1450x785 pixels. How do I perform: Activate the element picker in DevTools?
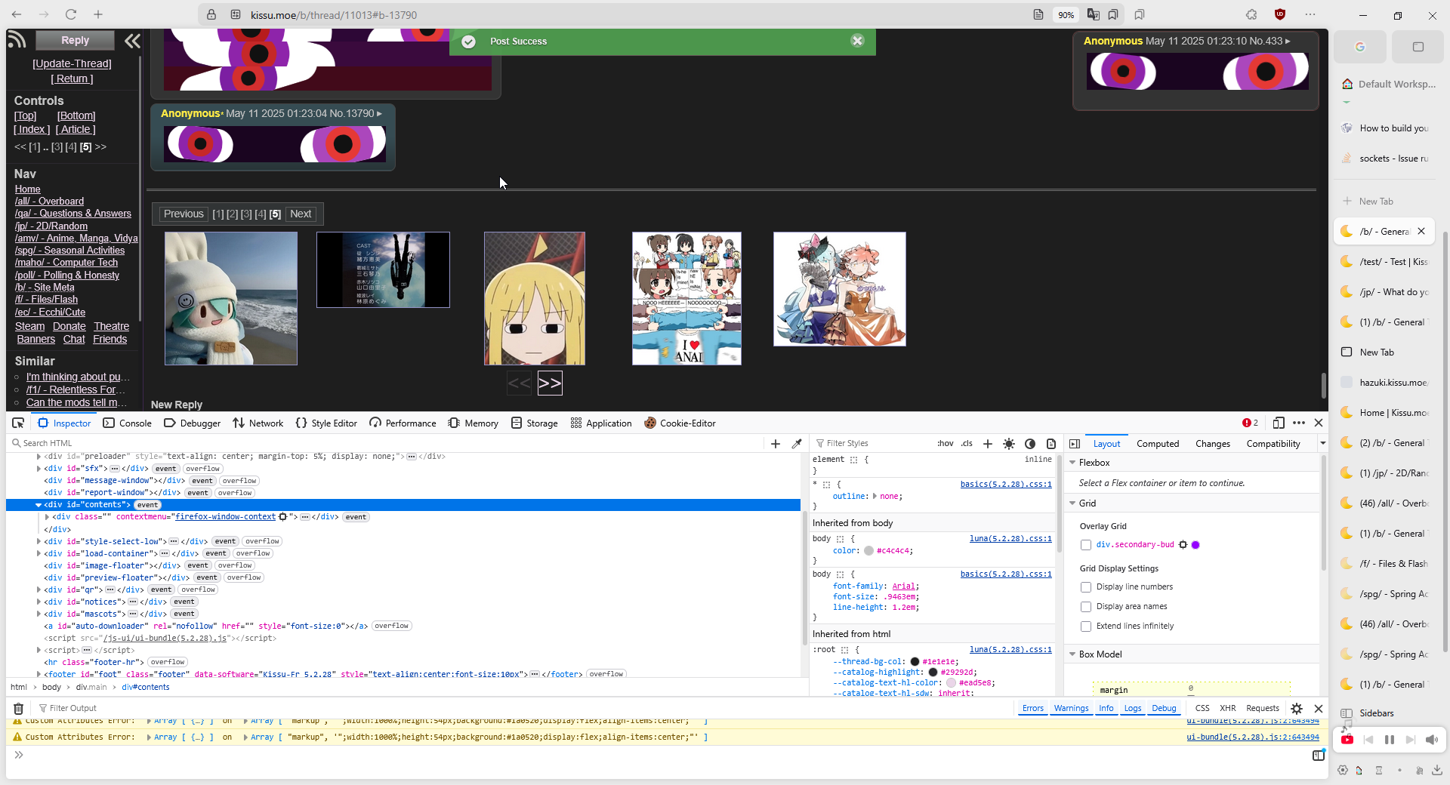(x=18, y=423)
